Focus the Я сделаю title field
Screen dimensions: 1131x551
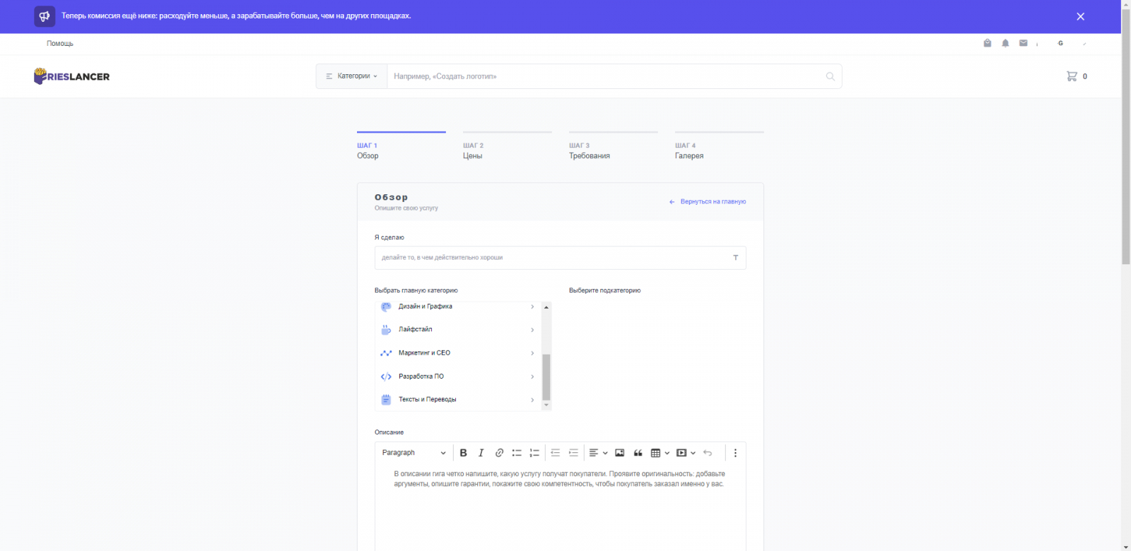[x=560, y=258]
